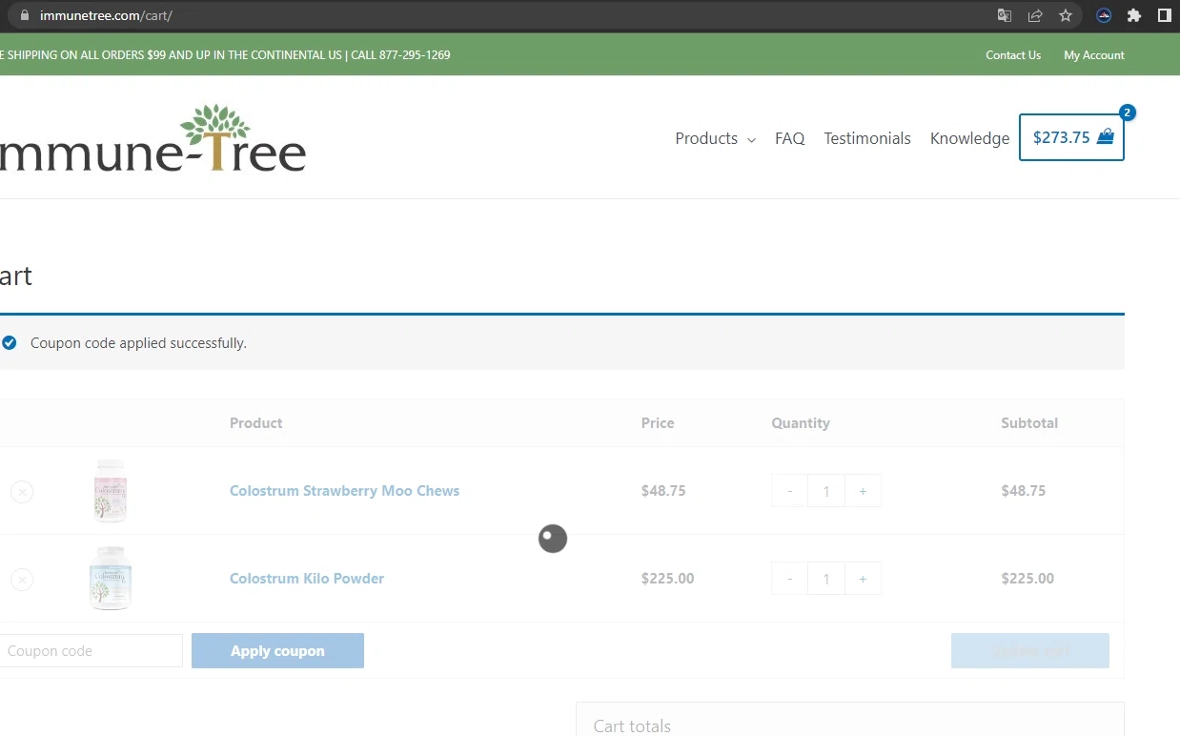Image resolution: width=1180 pixels, height=736 pixels.
Task: Click the $225.00 subtotal value
Action: coord(1027,579)
